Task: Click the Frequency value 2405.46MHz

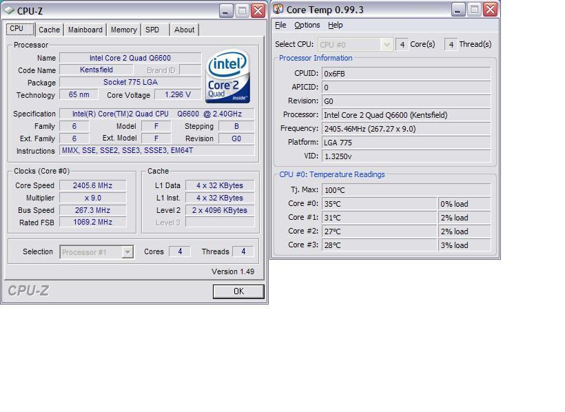Action: pyautogui.click(x=406, y=129)
